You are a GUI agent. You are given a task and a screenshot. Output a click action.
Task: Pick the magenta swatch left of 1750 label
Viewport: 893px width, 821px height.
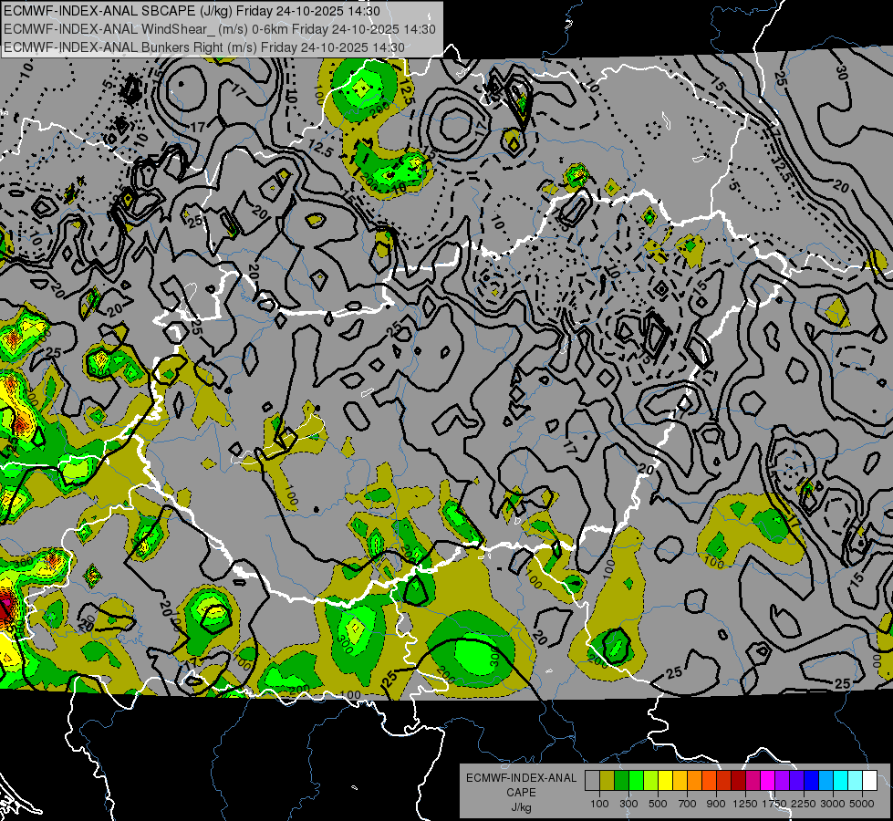(767, 781)
